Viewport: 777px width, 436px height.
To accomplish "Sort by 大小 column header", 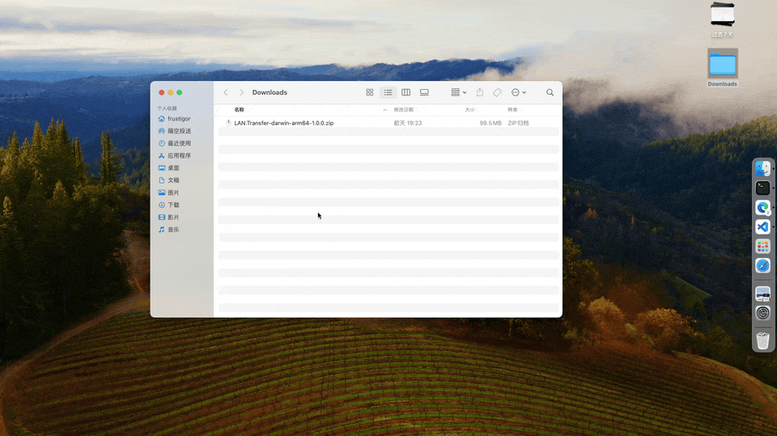I will pyautogui.click(x=469, y=110).
